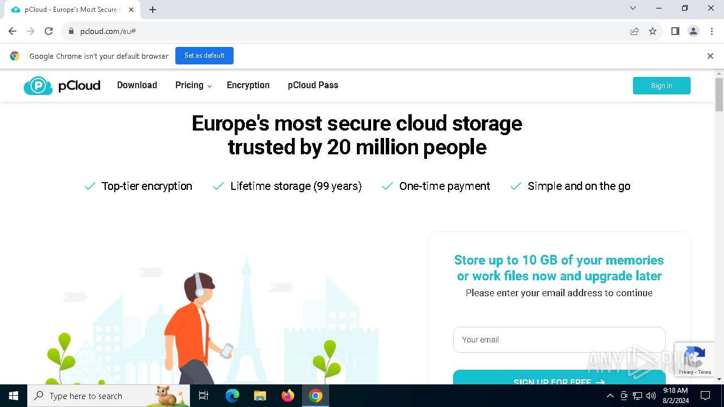Open File Explorer from the taskbar
This screenshot has height=407, width=724.
[260, 396]
